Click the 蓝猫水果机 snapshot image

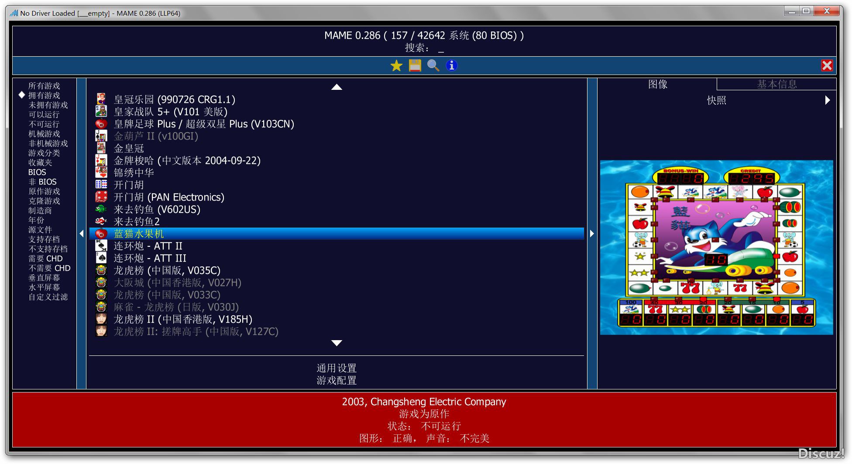[x=716, y=247]
